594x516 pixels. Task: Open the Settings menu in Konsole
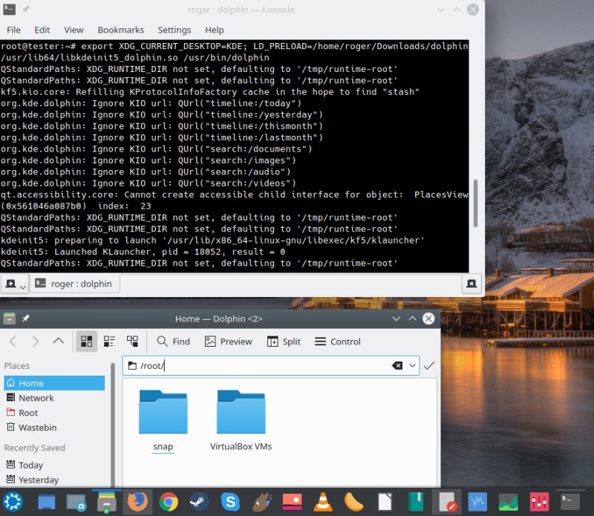174,30
